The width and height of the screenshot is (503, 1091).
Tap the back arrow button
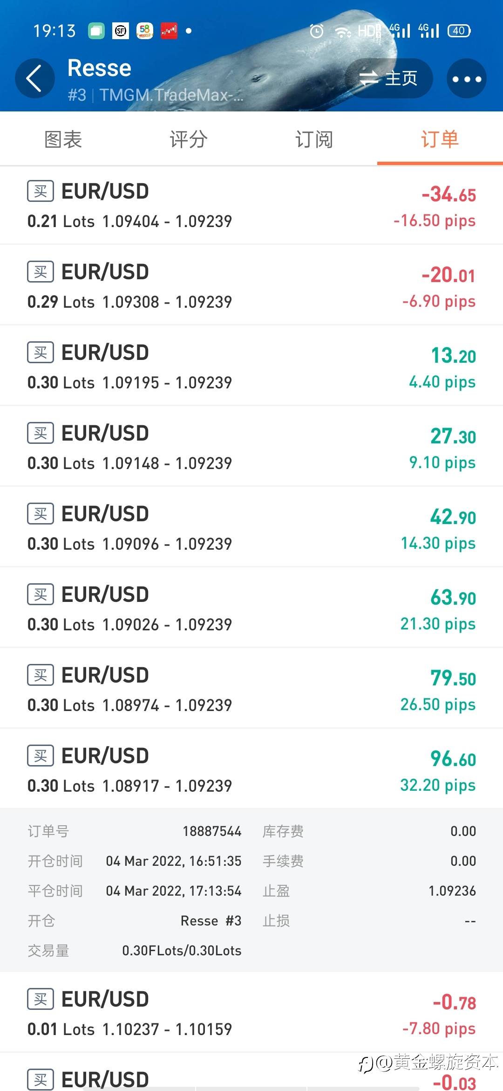[x=35, y=78]
